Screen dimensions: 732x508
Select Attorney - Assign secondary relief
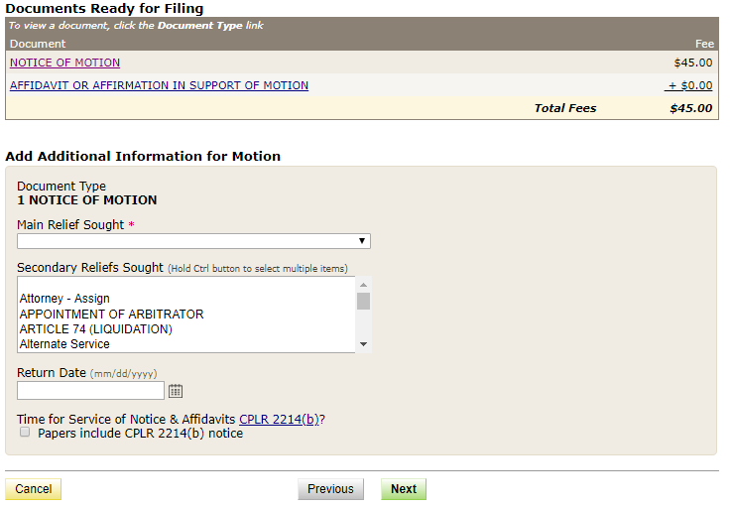64,299
